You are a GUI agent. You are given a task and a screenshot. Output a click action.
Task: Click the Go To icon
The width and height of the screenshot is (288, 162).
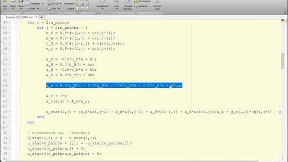(49, 4)
